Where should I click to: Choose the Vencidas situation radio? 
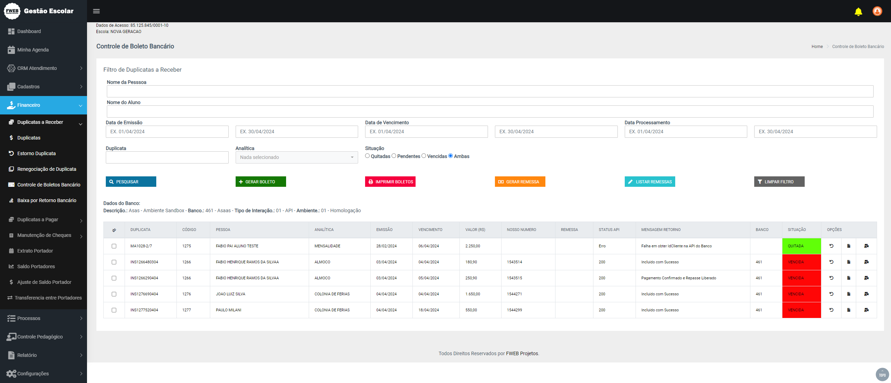tap(424, 156)
